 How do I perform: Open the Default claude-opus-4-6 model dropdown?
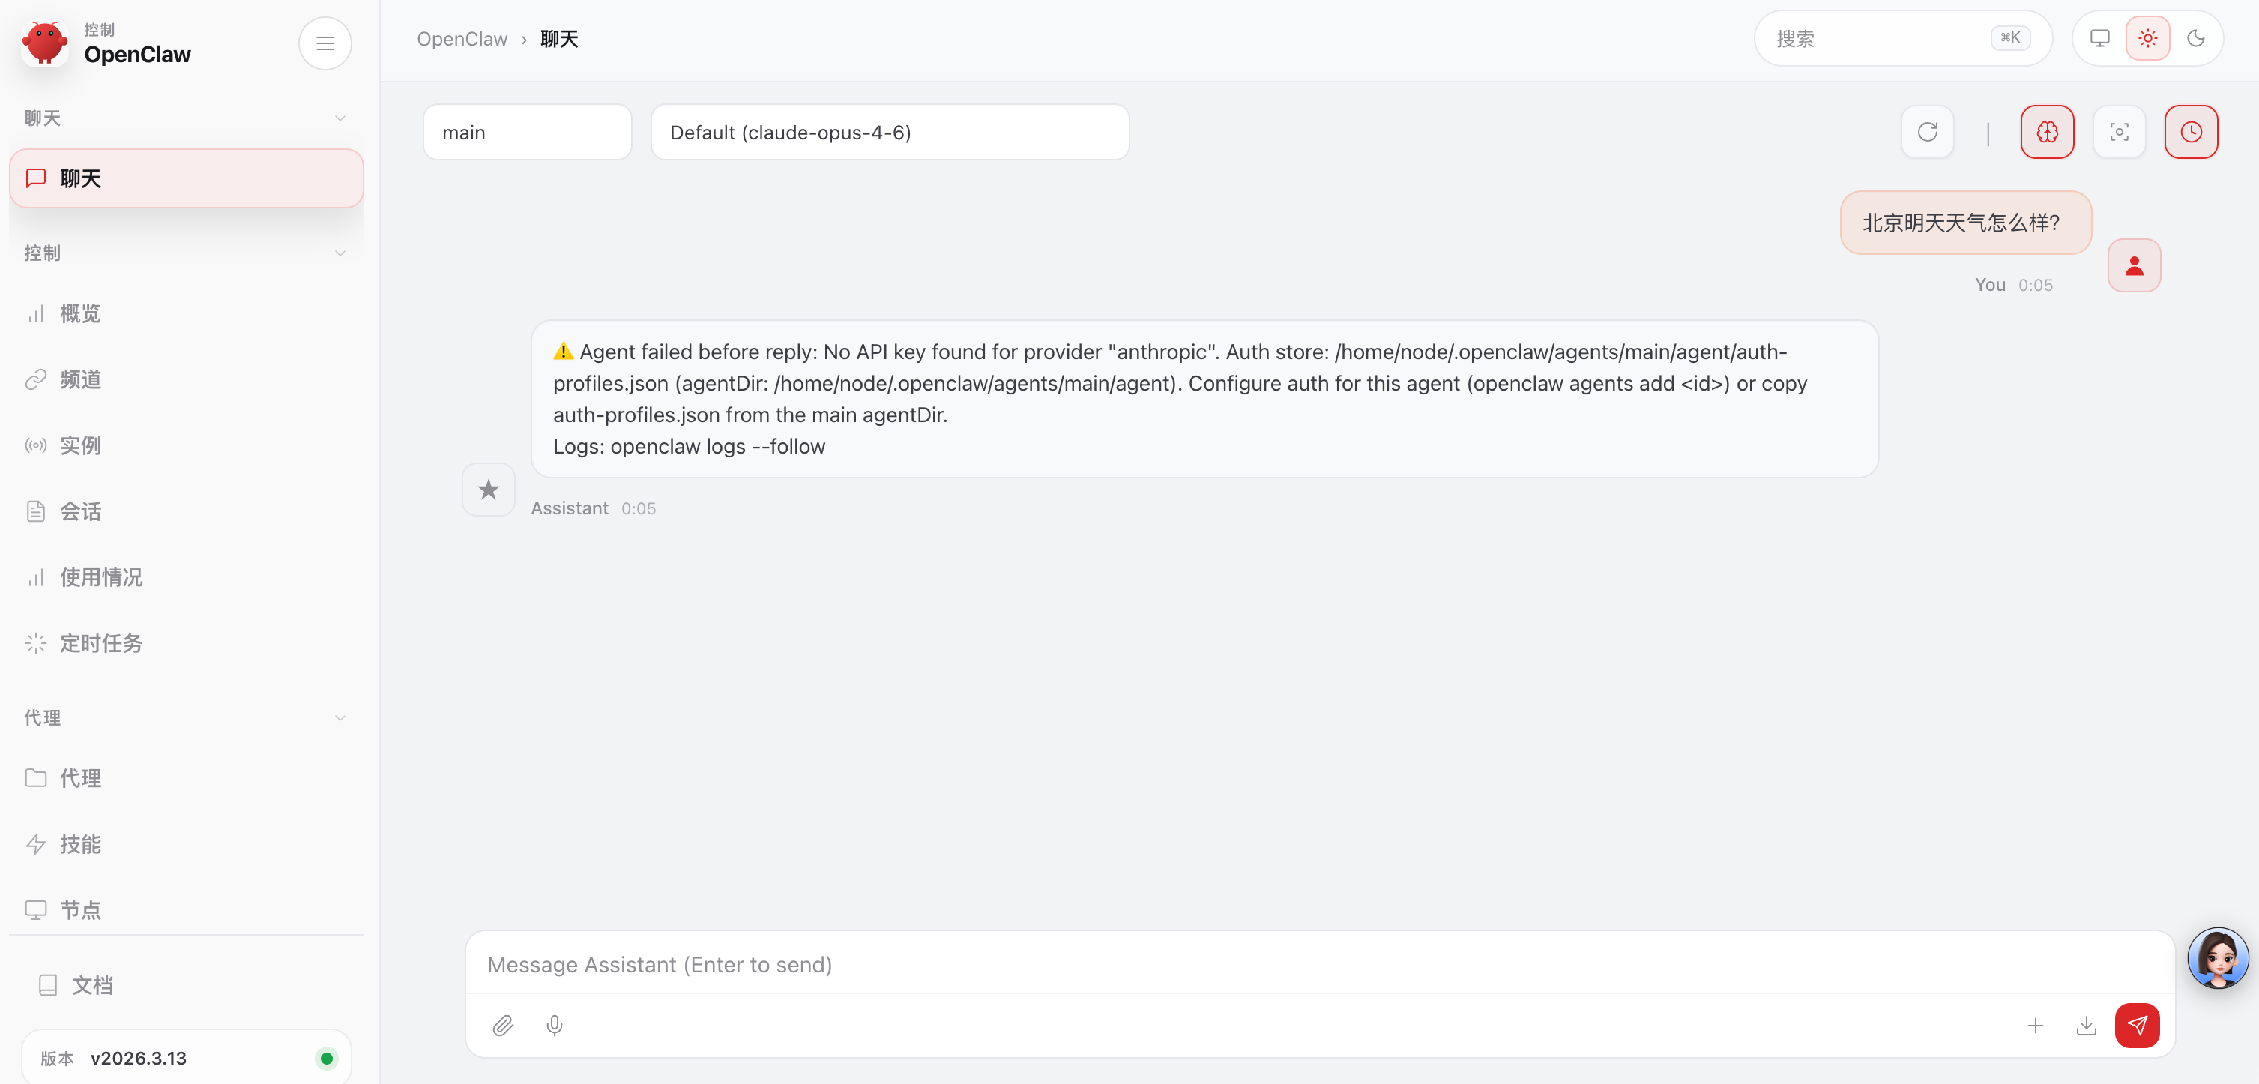point(889,133)
